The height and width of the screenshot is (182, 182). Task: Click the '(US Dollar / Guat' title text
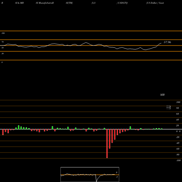pyautogui.click(x=155, y=3)
